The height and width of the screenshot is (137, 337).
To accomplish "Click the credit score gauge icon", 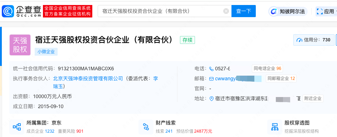I will click(299, 40).
